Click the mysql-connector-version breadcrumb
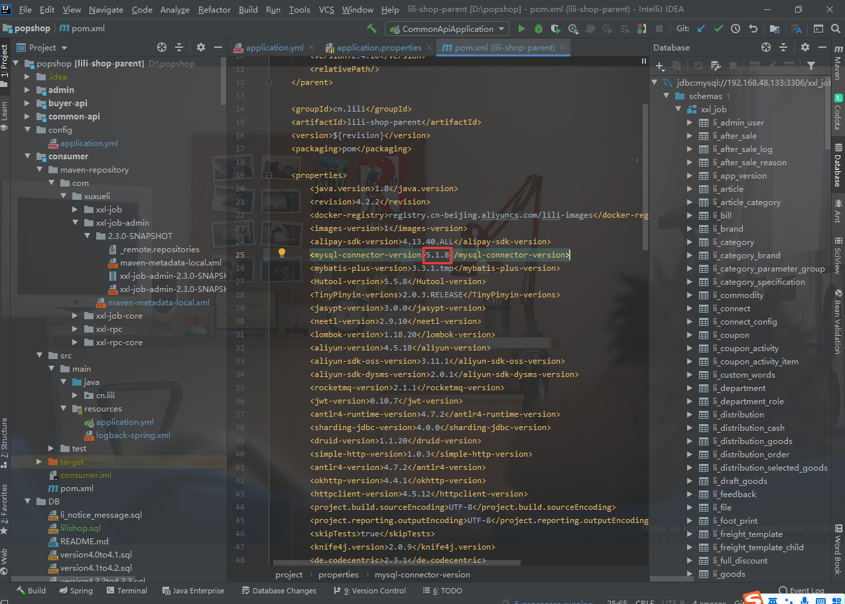 point(422,574)
